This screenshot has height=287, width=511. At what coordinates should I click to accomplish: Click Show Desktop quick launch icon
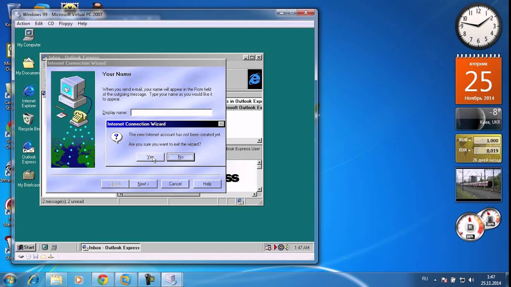tap(45, 248)
